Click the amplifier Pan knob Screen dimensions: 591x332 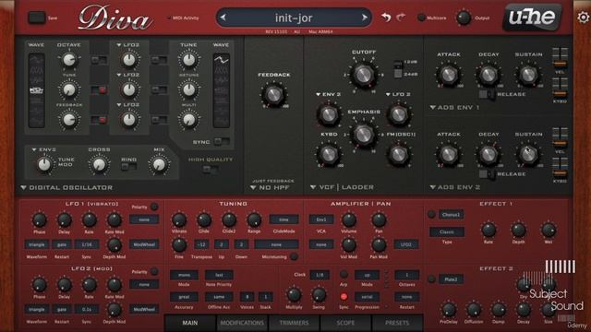[379, 219]
